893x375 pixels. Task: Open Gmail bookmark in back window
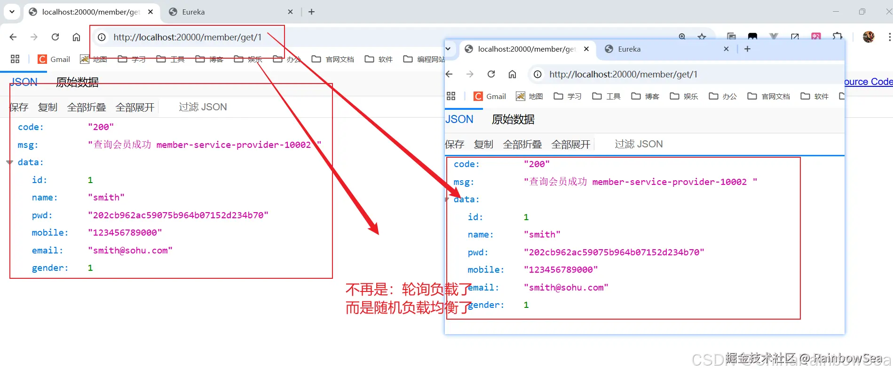tap(54, 59)
